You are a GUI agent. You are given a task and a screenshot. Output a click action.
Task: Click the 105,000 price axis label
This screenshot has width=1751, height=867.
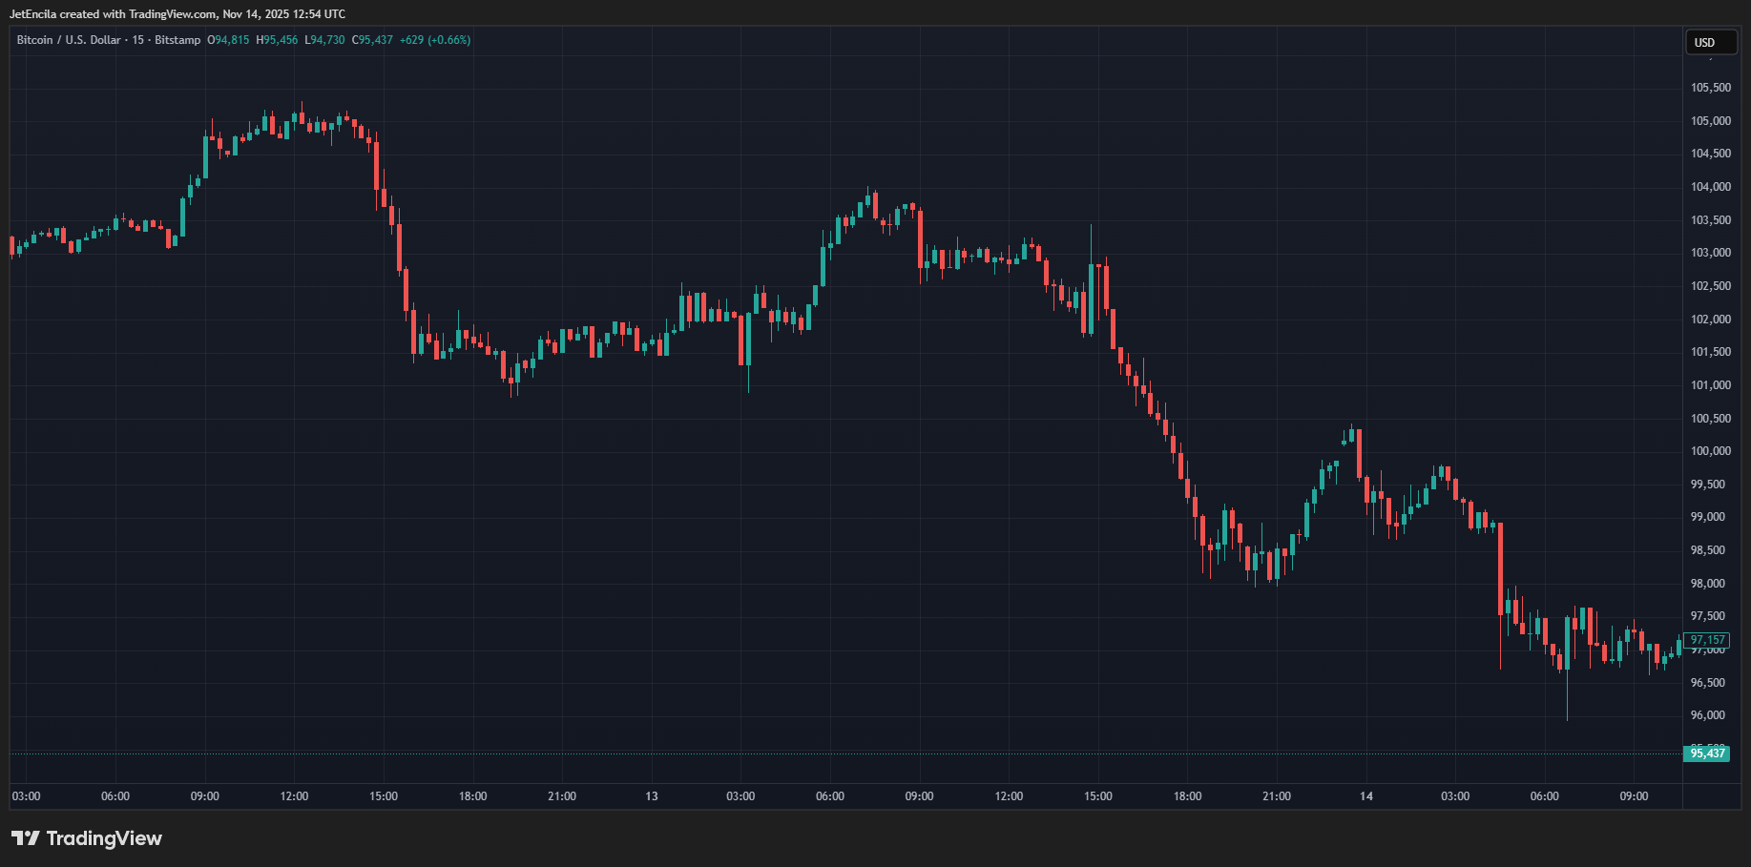tap(1710, 121)
